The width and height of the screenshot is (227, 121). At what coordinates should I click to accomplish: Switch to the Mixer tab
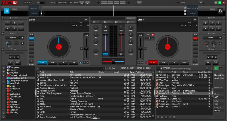(96, 22)
